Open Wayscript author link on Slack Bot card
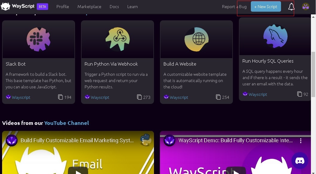The image size is (316, 174). pyautogui.click(x=21, y=97)
